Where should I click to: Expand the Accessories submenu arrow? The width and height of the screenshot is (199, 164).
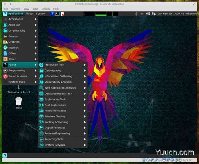36,19
